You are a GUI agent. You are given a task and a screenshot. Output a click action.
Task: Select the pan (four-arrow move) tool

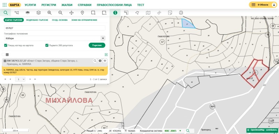[x=71, y=13]
